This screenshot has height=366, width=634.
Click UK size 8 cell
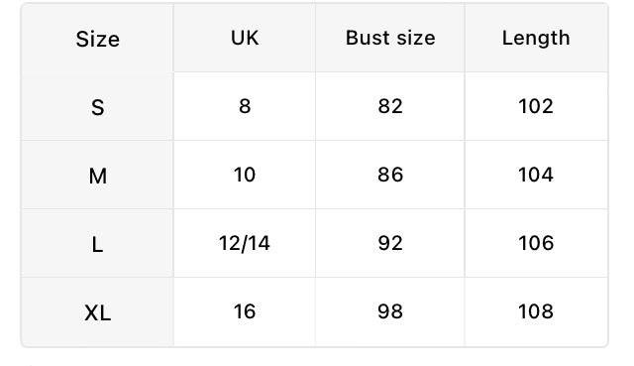point(245,106)
